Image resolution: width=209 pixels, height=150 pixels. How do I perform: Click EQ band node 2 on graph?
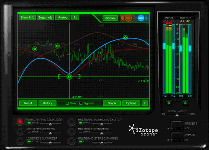coord(57,46)
